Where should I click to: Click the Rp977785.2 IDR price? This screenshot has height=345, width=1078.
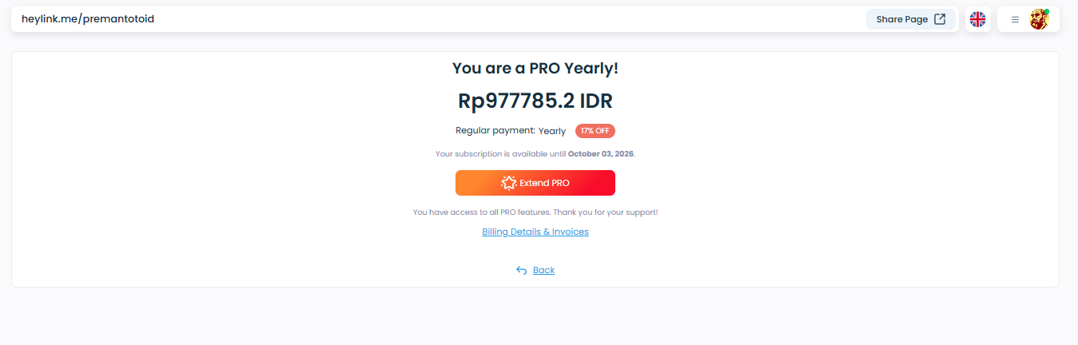535,101
